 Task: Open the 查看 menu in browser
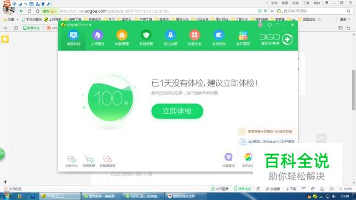[285, 3]
